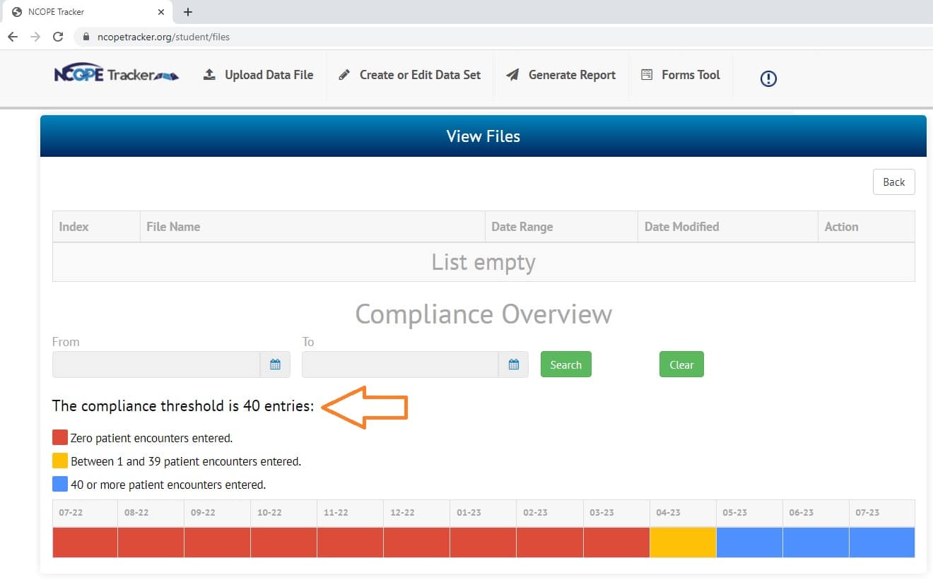933x587 pixels.
Task: Select the Upload Data File icon
Action: (x=209, y=73)
